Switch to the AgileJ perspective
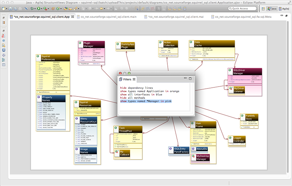 pos(284,8)
